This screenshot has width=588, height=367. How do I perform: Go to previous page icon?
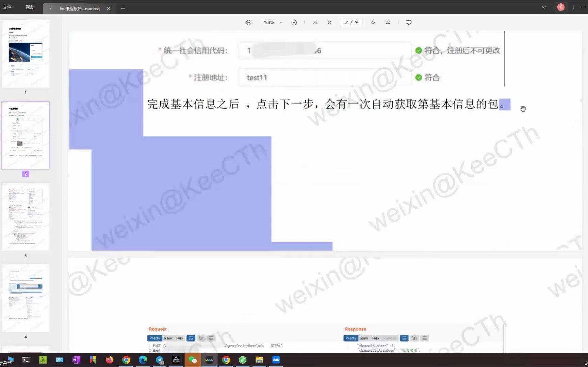329,22
